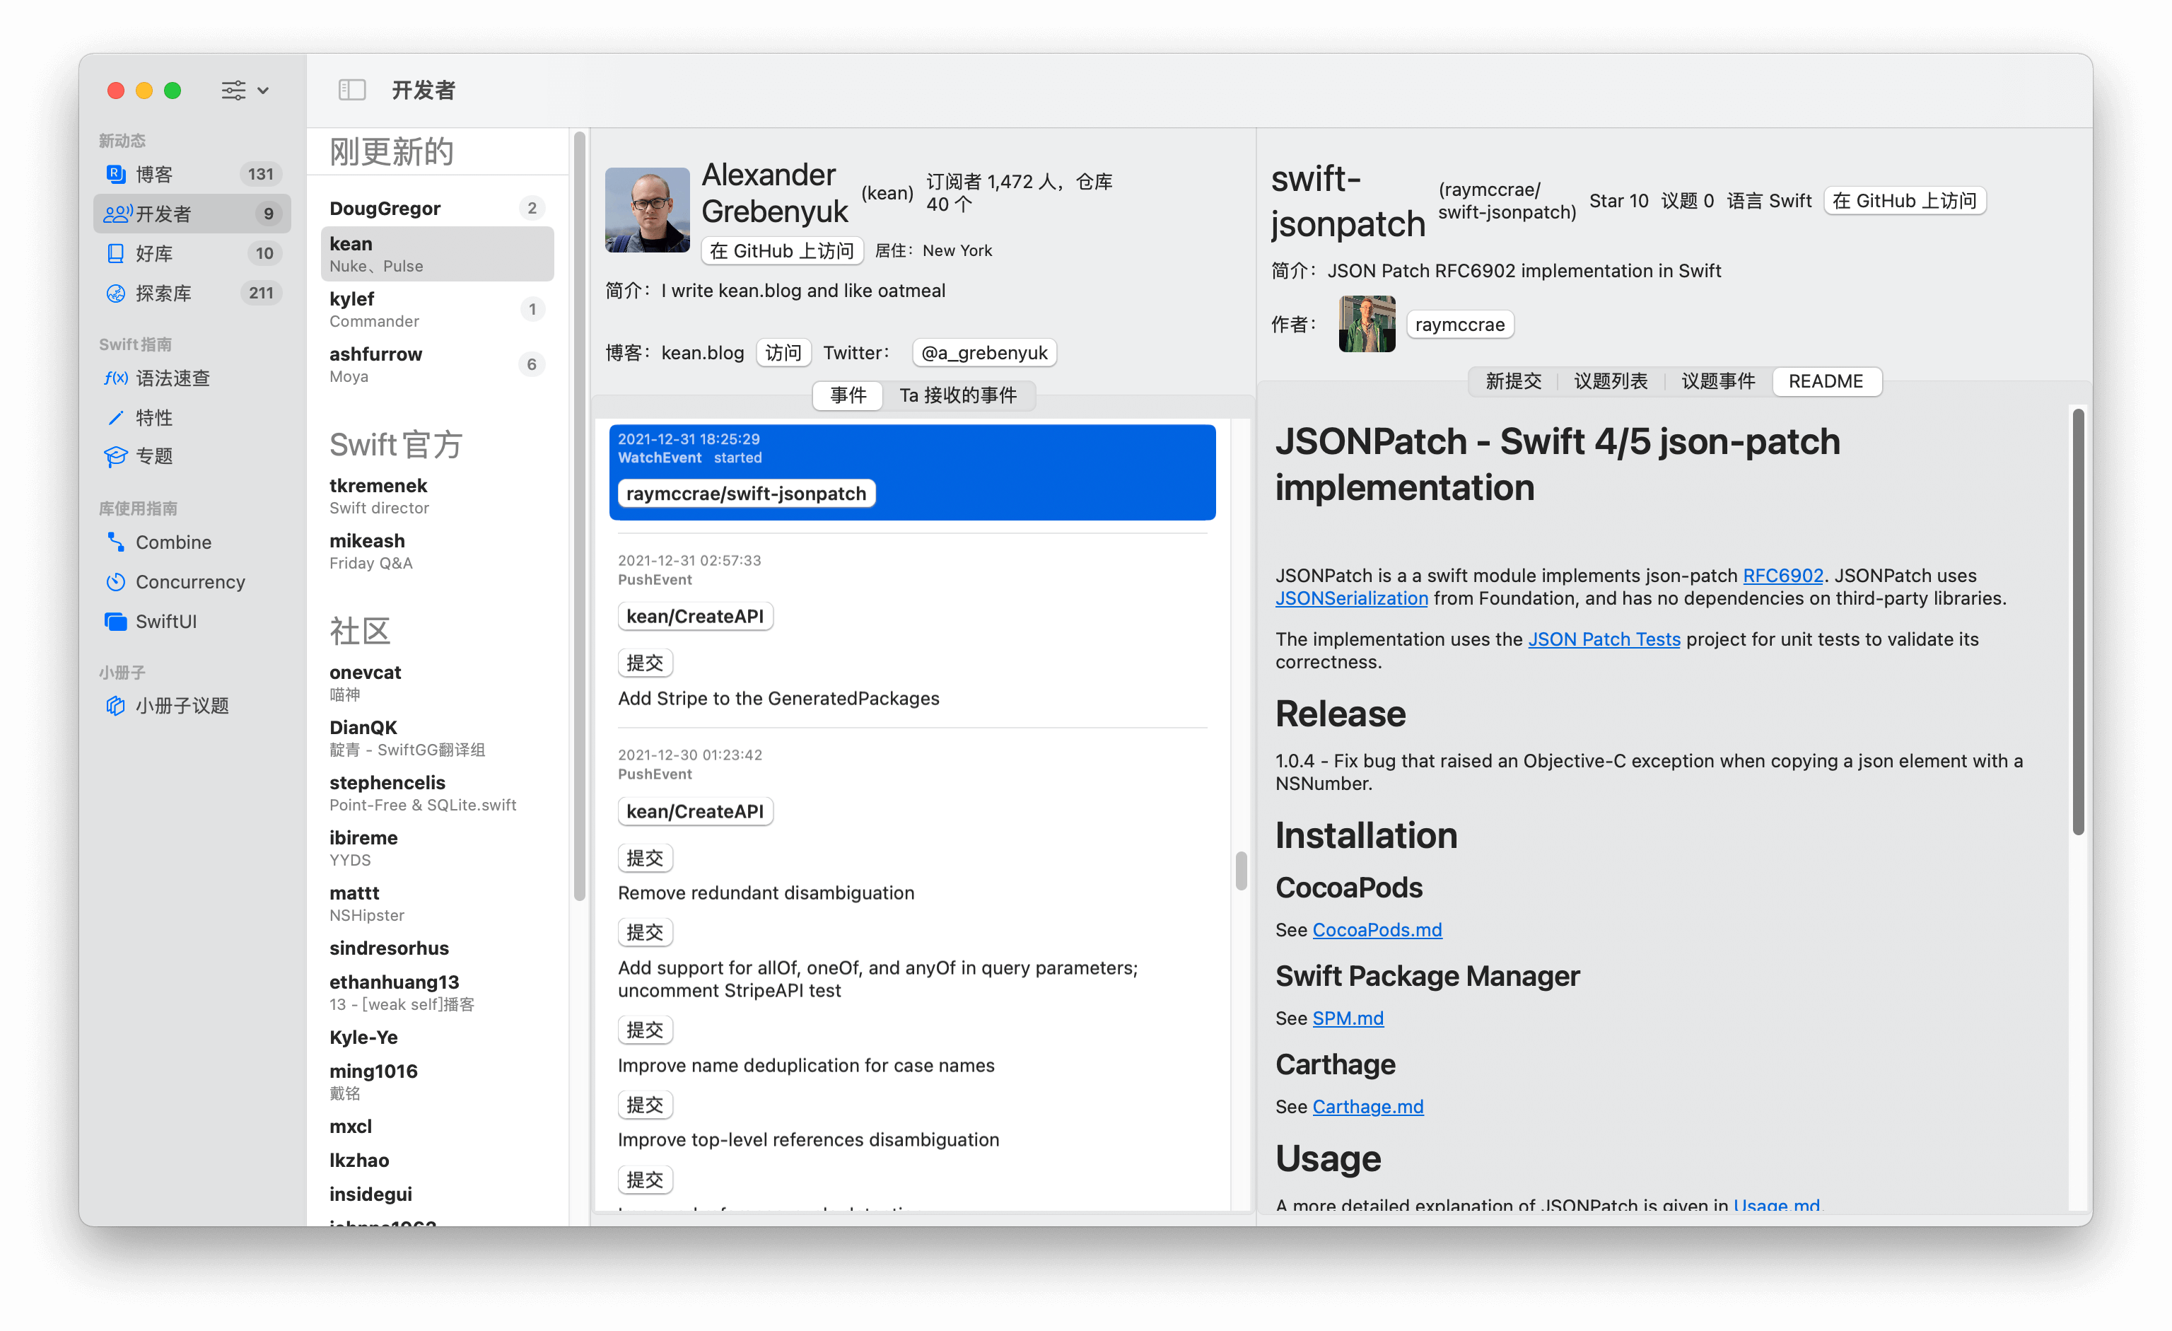The image size is (2172, 1331).
Task: Open the RFC6902 link
Action: click(x=1782, y=575)
